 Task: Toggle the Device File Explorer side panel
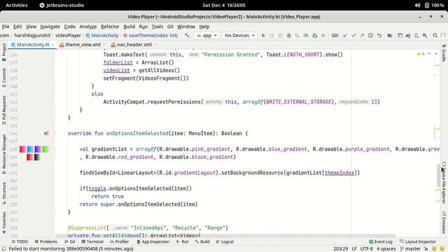(444, 183)
